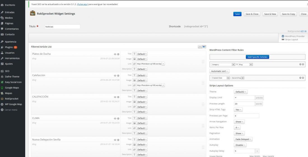Click Add Specific Articles button

[257, 57]
